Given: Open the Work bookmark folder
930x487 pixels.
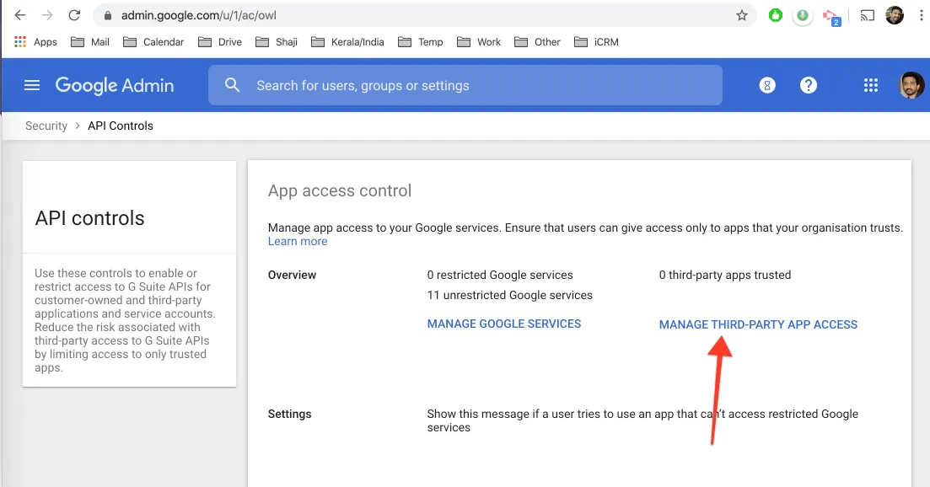Looking at the screenshot, I should 479,42.
